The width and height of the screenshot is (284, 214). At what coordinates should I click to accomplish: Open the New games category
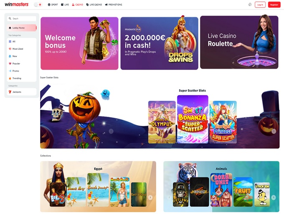click(x=22, y=56)
